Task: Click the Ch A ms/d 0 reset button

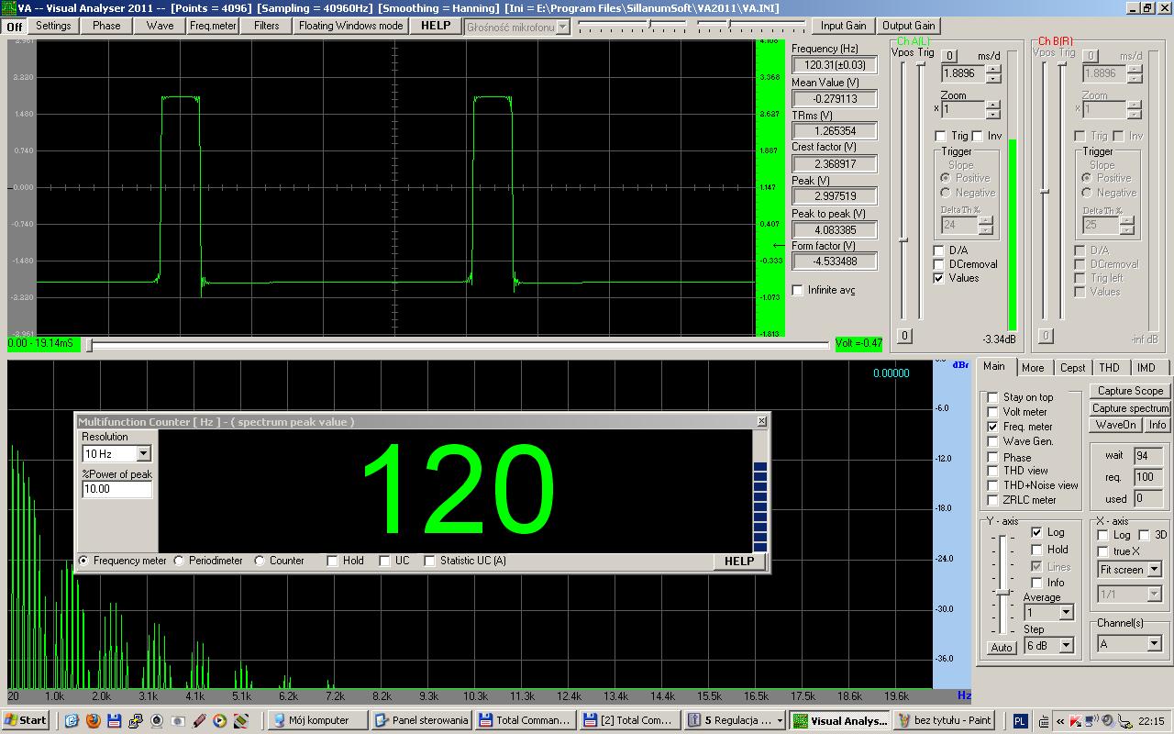Action: tap(950, 56)
